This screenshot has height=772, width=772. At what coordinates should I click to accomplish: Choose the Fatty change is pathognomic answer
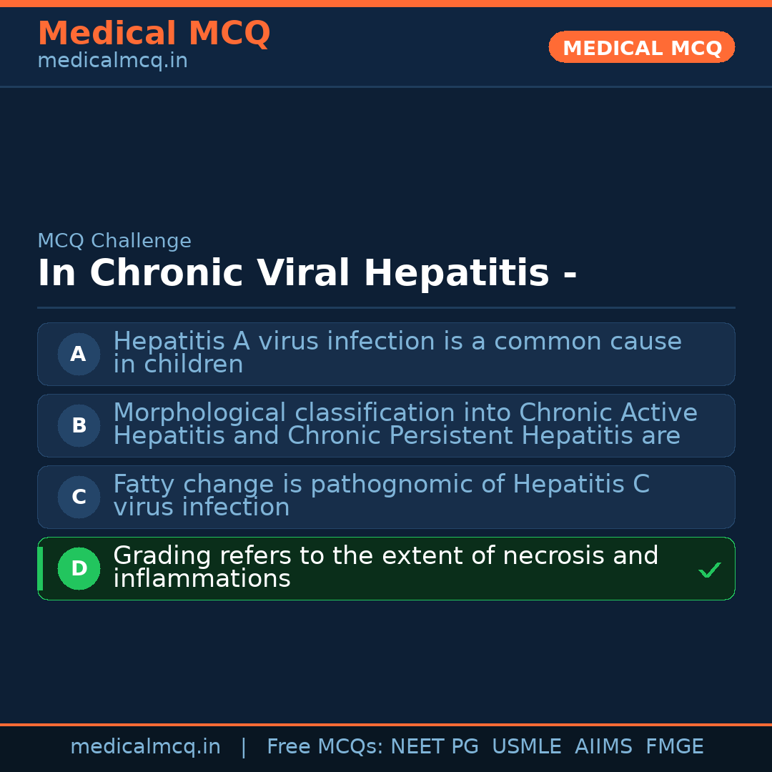(381, 496)
